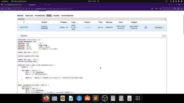Click the Sent column header
The image size is (184, 103).
(121, 22)
